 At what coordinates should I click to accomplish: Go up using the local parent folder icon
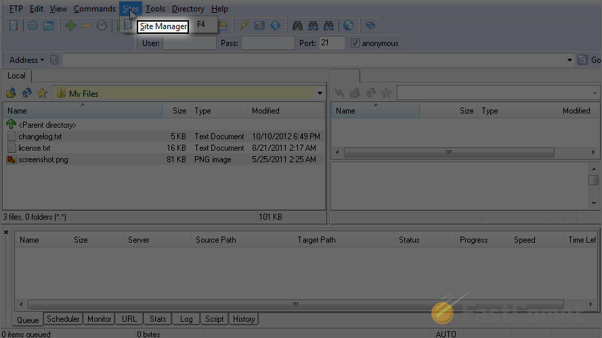click(11, 93)
